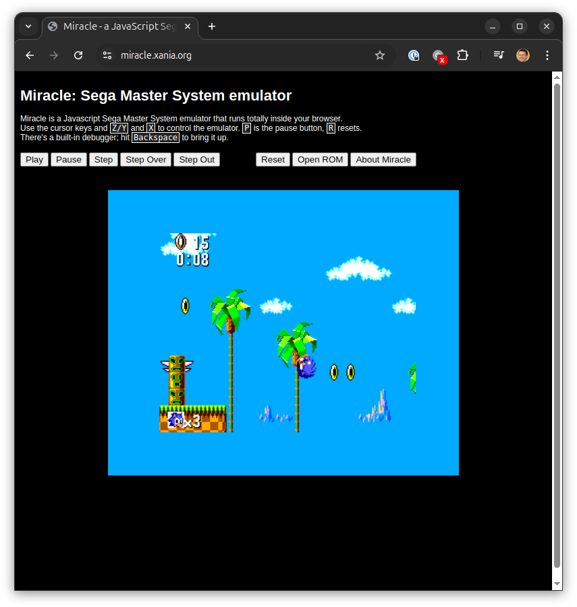
Task: Maximize the Chrome window
Action: tap(520, 26)
